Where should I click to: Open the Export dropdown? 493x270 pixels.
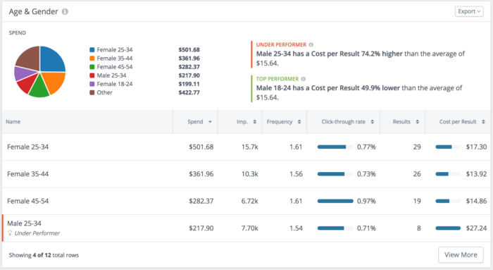click(x=469, y=11)
